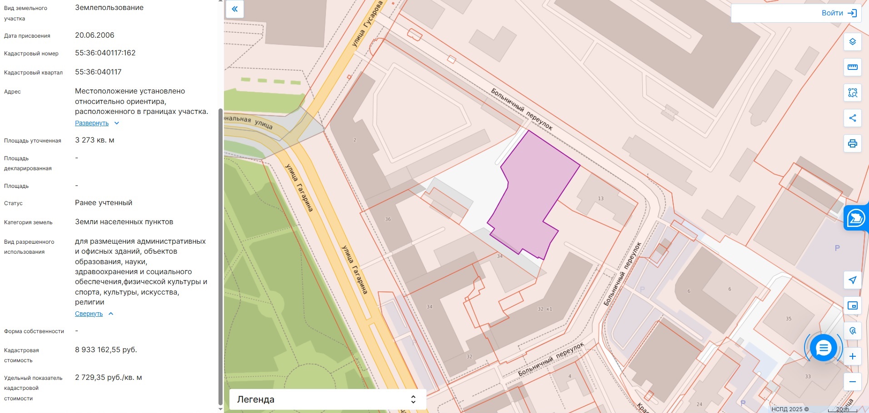Click the Войти login button
Image resolution: width=869 pixels, height=413 pixels.
pos(838,13)
